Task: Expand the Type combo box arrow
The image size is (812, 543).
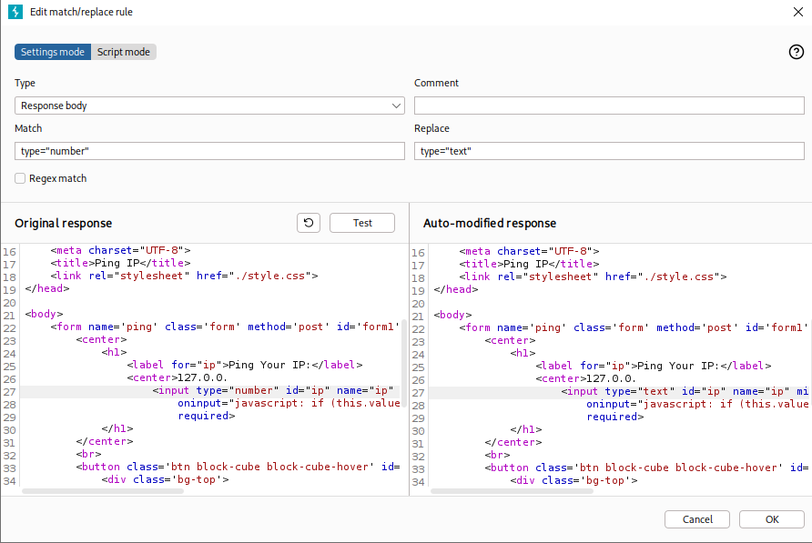Action: (396, 106)
